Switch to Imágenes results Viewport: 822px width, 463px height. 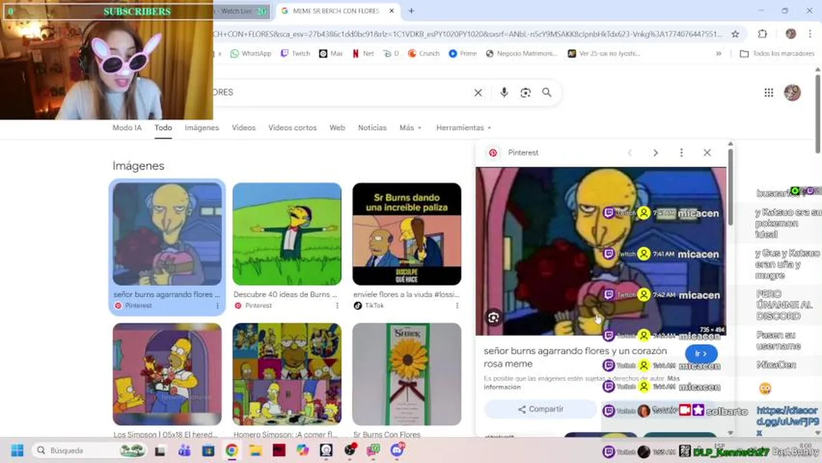(202, 127)
